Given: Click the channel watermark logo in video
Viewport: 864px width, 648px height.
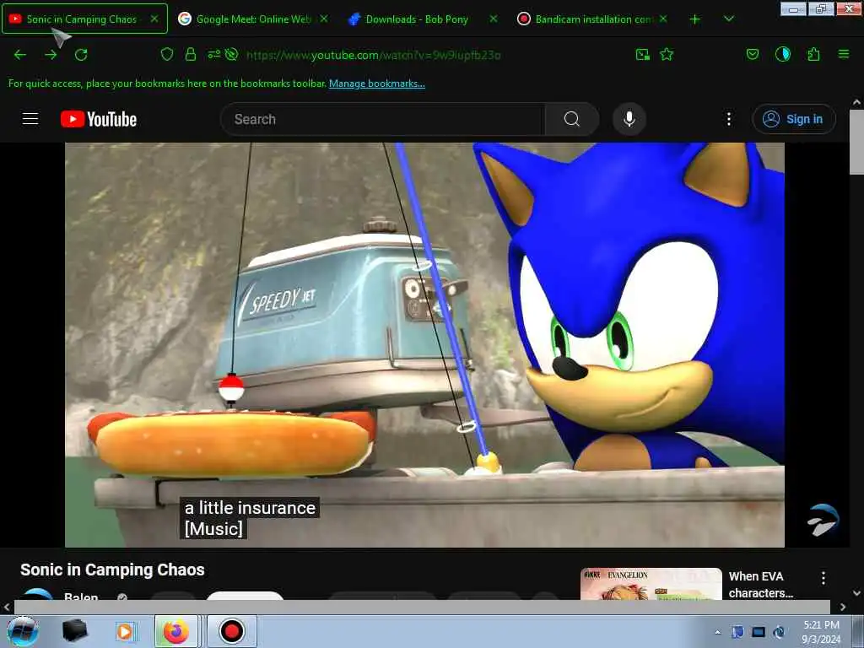Looking at the screenshot, I should (x=823, y=520).
